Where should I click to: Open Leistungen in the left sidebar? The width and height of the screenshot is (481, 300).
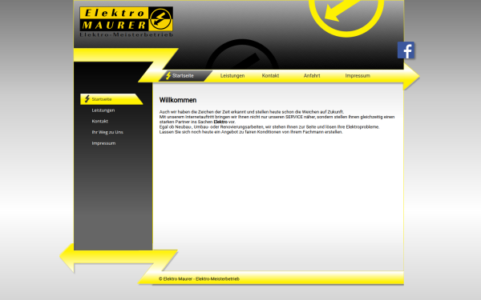coord(103,110)
